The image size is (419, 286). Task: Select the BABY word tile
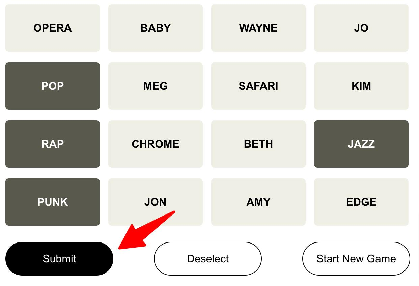(x=156, y=28)
